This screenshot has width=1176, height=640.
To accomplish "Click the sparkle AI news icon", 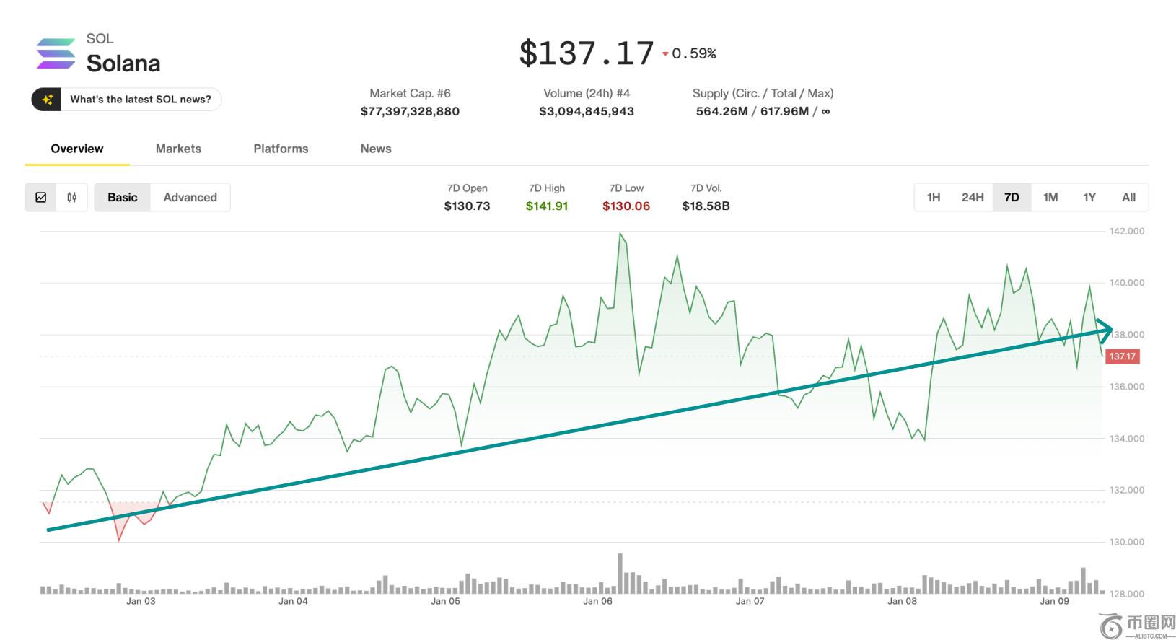I will (48, 100).
